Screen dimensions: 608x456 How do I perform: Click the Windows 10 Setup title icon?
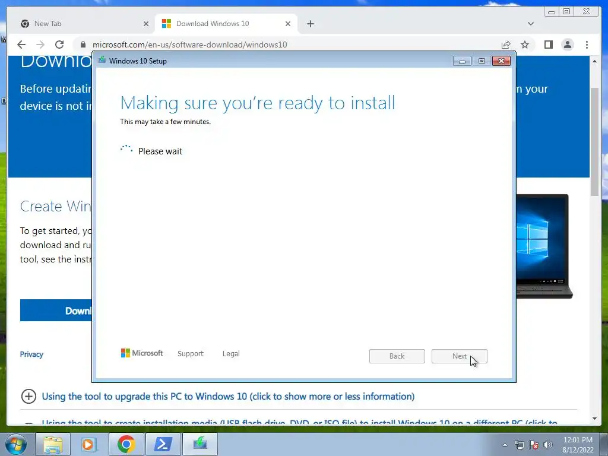(x=102, y=60)
